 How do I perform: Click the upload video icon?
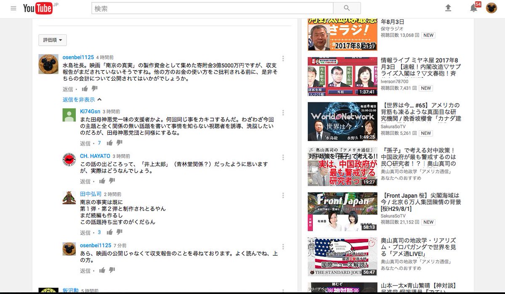tap(448, 8)
